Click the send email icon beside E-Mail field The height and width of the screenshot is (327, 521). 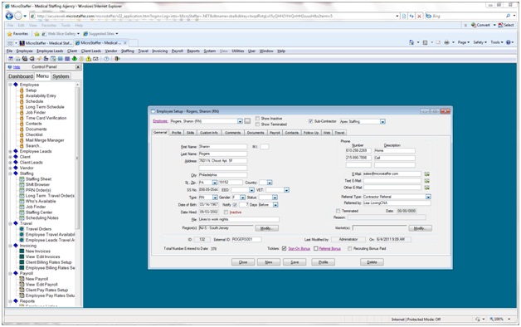427,173
